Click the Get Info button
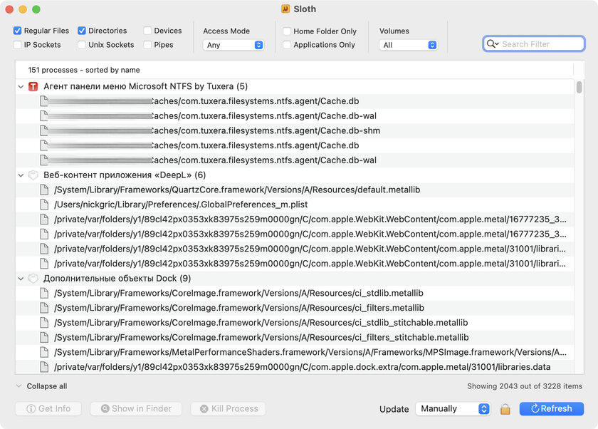 click(x=48, y=409)
